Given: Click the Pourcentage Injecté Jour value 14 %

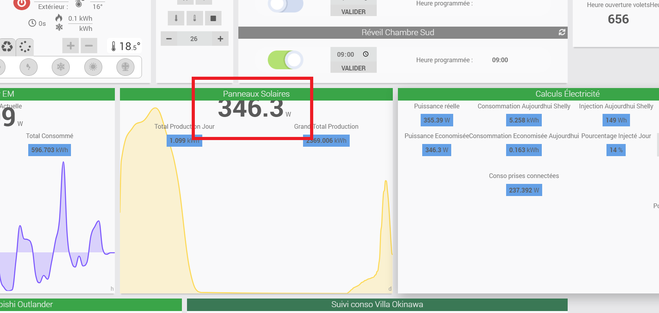Looking at the screenshot, I should pyautogui.click(x=616, y=150).
